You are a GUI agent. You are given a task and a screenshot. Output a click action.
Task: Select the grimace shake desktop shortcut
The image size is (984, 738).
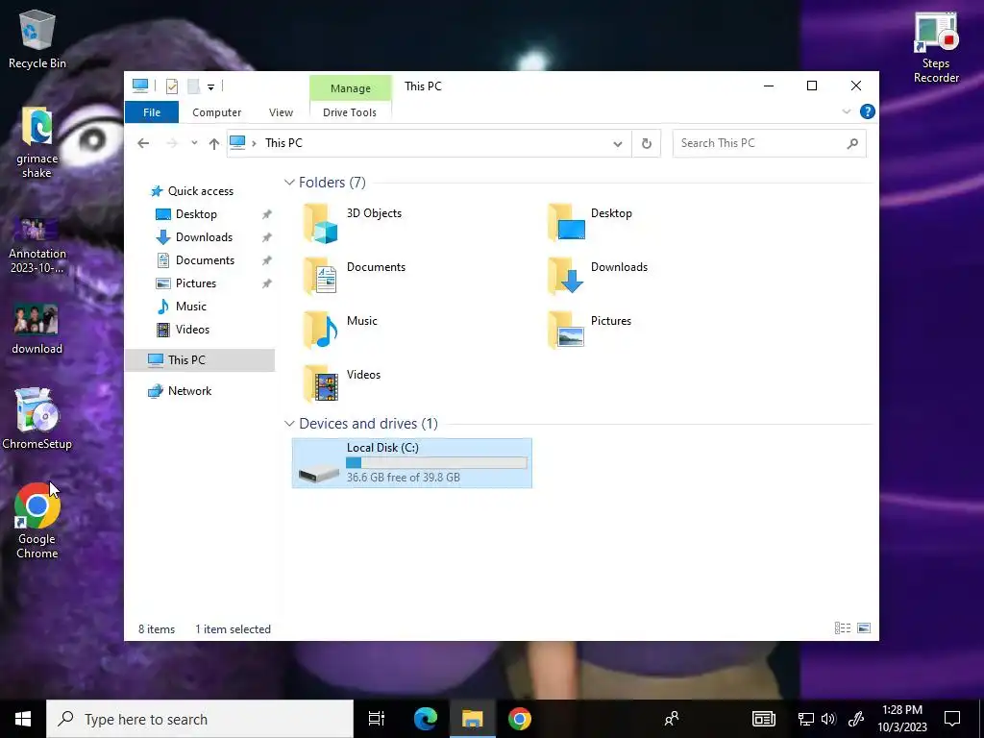37,142
